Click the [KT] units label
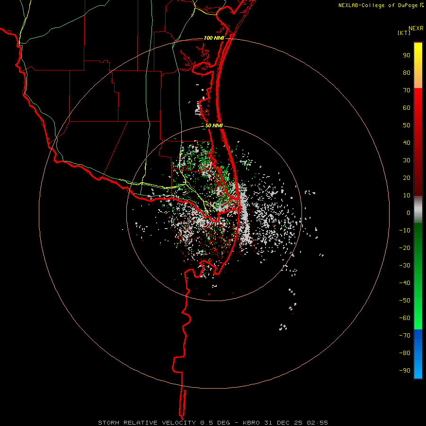426x426 pixels. click(x=404, y=33)
